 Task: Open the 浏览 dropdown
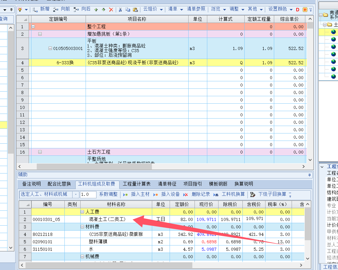click(x=224, y=9)
